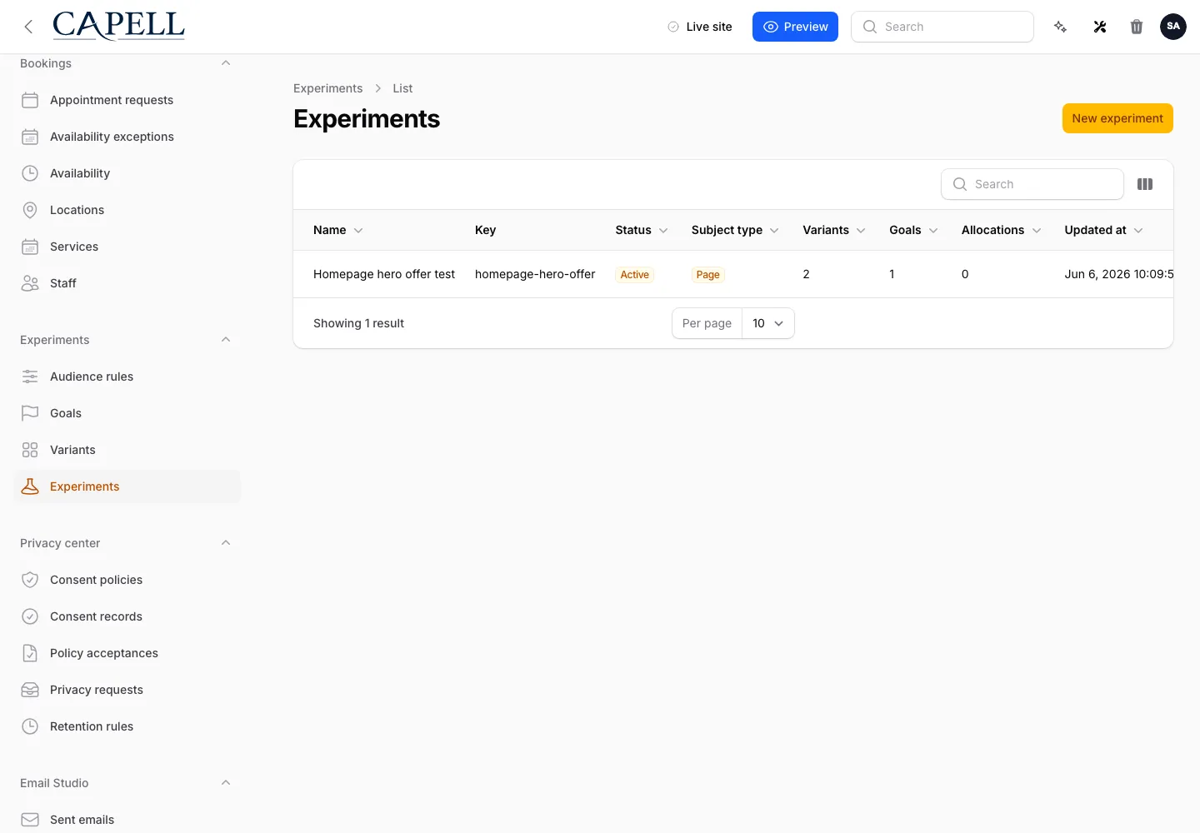Click the blue Preview button

click(795, 27)
